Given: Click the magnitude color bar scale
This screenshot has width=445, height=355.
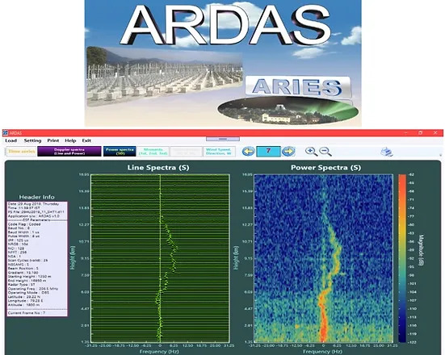Looking at the screenshot, I should click(x=402, y=258).
